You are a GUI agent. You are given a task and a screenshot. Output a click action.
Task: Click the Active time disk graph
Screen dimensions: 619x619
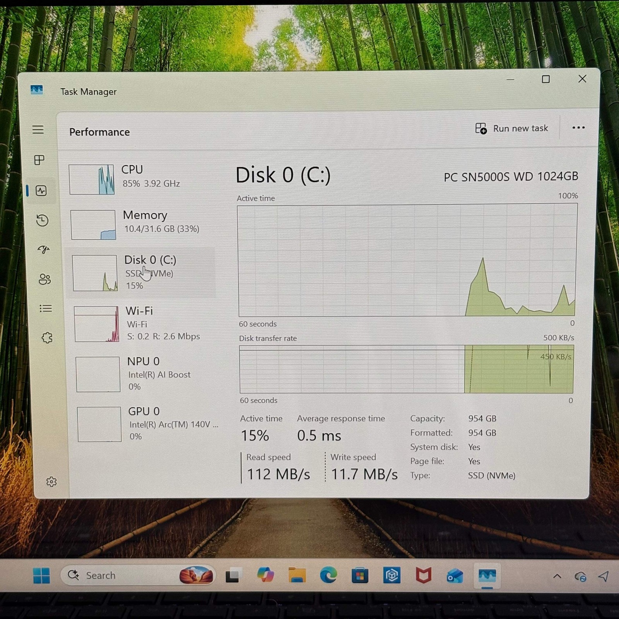(407, 260)
